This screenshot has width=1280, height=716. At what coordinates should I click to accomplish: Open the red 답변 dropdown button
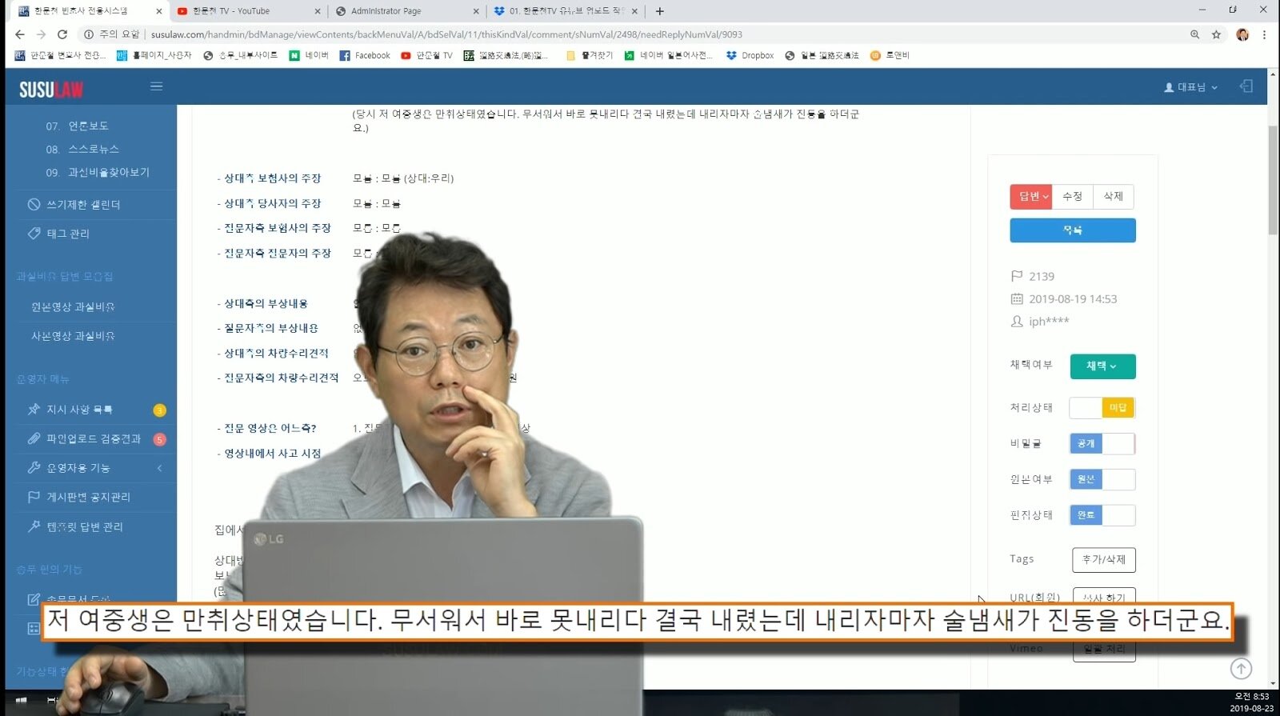point(1031,196)
